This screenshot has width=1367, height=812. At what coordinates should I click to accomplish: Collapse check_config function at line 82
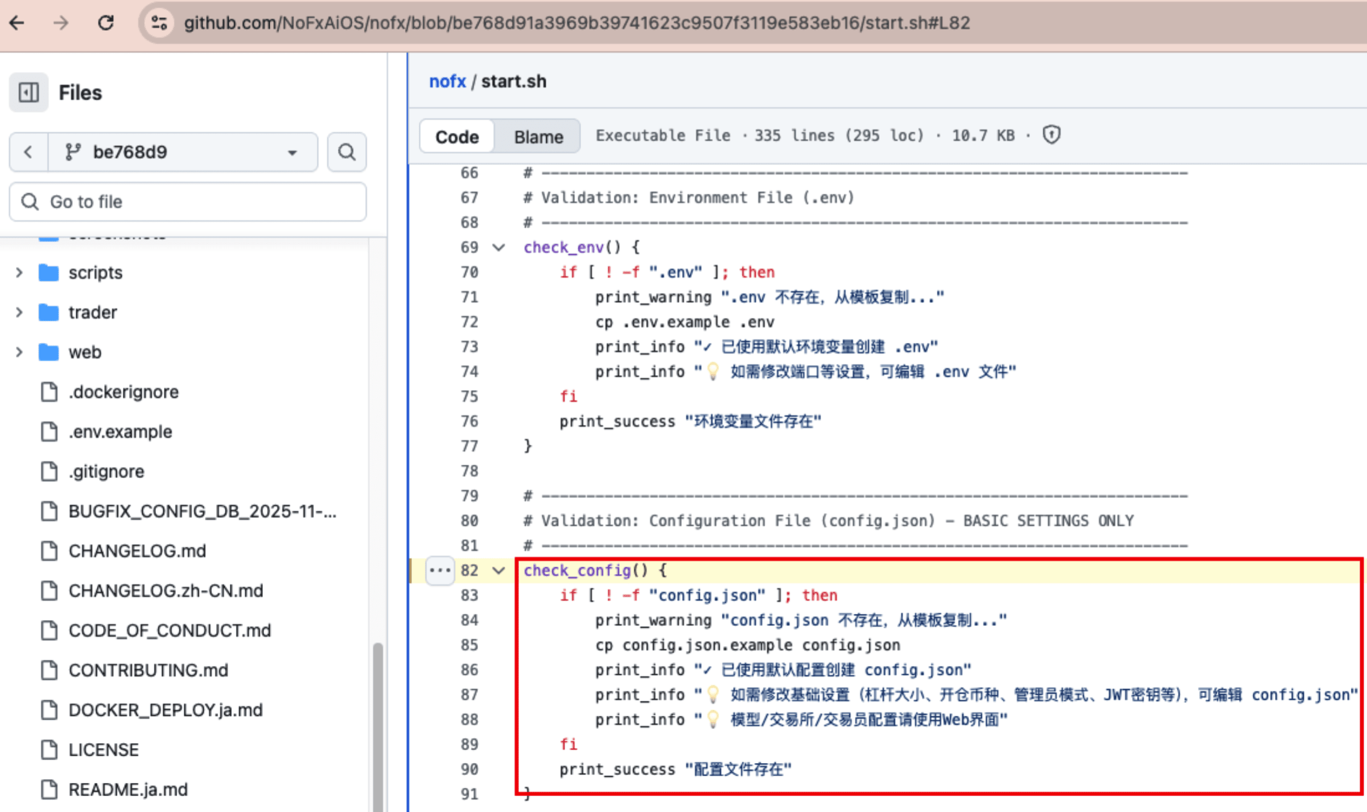pyautogui.click(x=499, y=570)
